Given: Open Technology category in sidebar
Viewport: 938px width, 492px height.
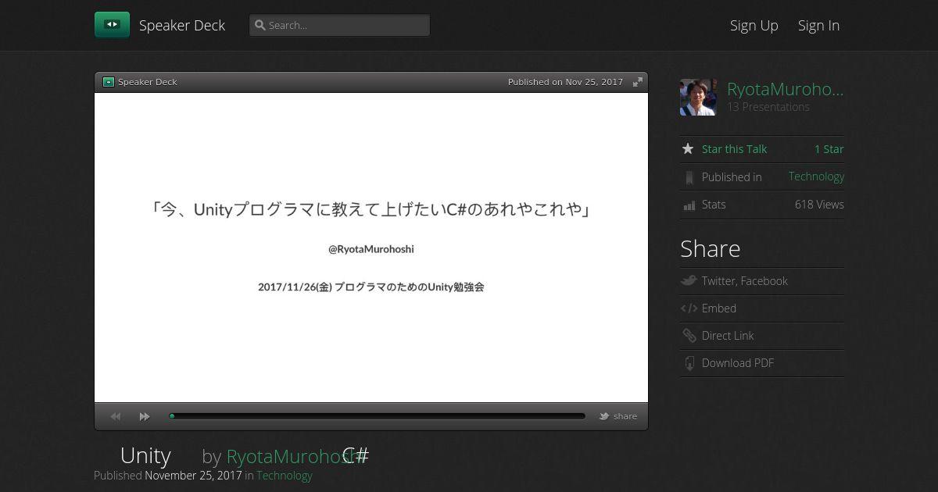Looking at the screenshot, I should pyautogui.click(x=816, y=176).
